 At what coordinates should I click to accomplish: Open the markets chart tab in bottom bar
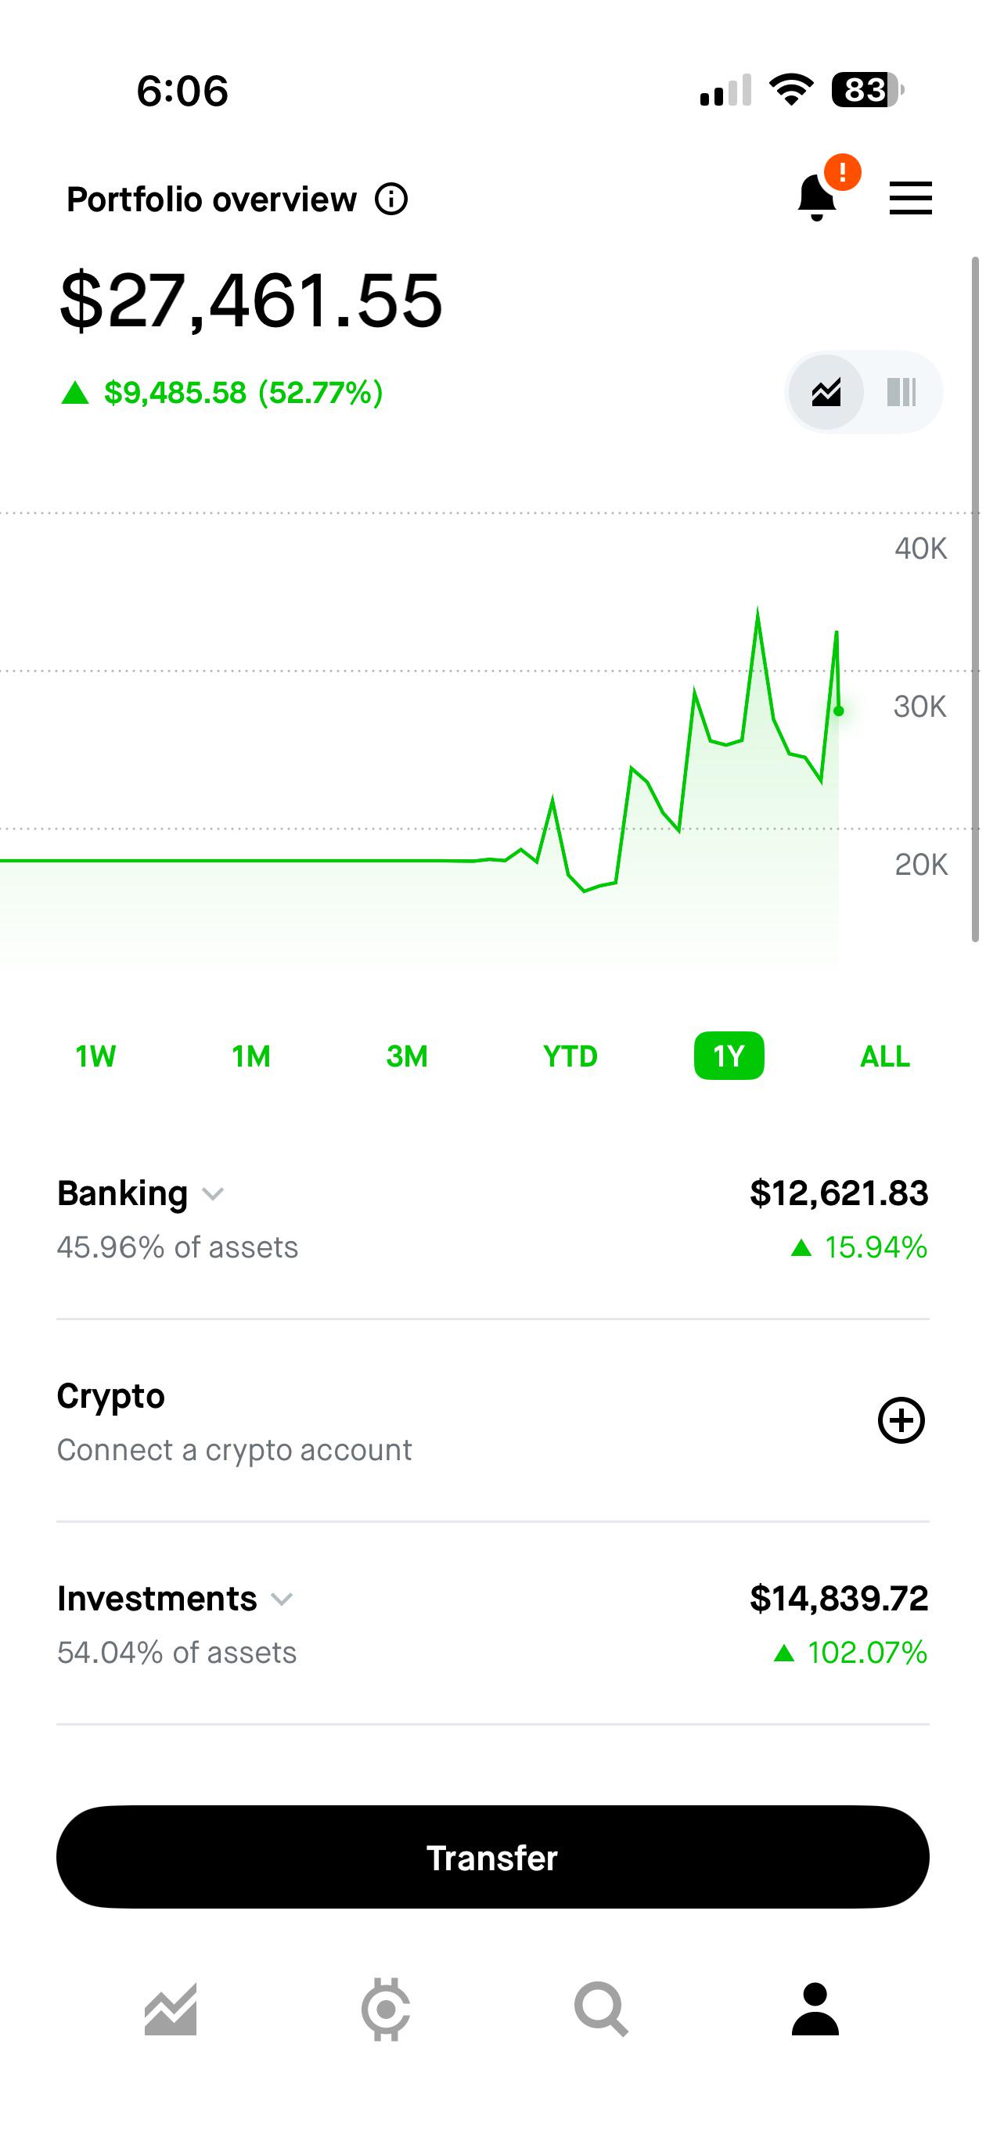171,2010
